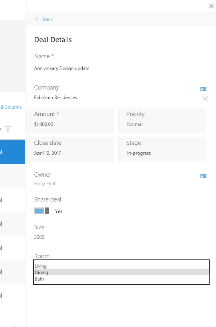Open the Priority dropdown showing Normal

tap(162, 120)
